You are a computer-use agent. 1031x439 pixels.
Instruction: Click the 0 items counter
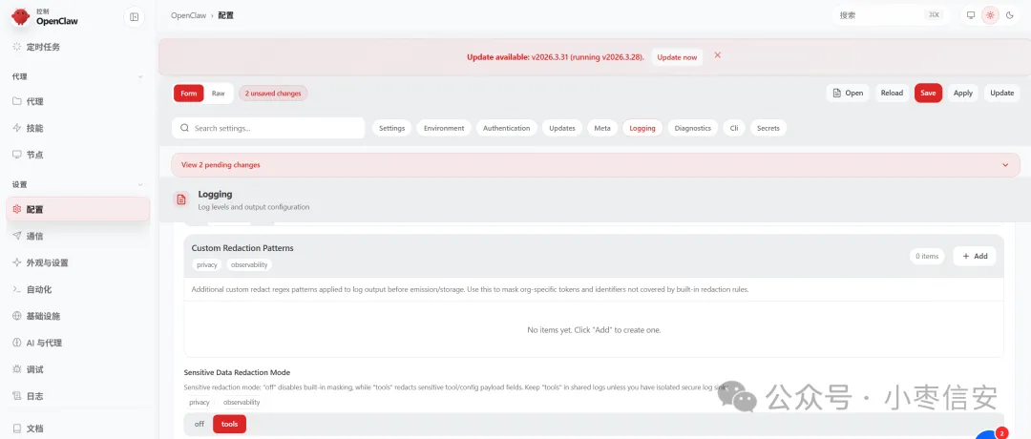coord(927,257)
